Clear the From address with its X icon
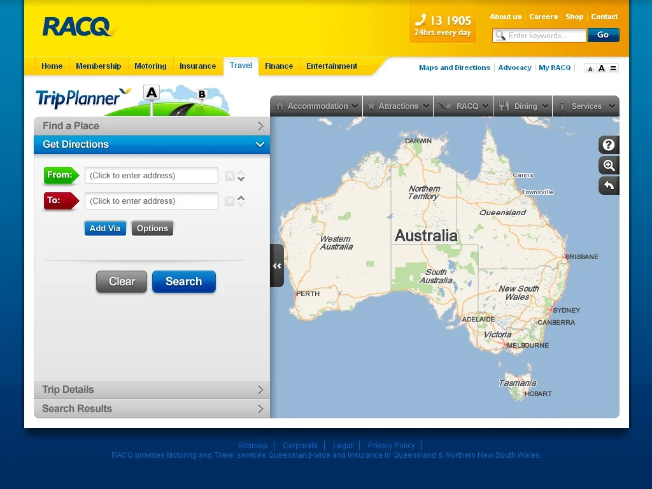Image resolution: width=652 pixels, height=489 pixels. click(x=229, y=176)
